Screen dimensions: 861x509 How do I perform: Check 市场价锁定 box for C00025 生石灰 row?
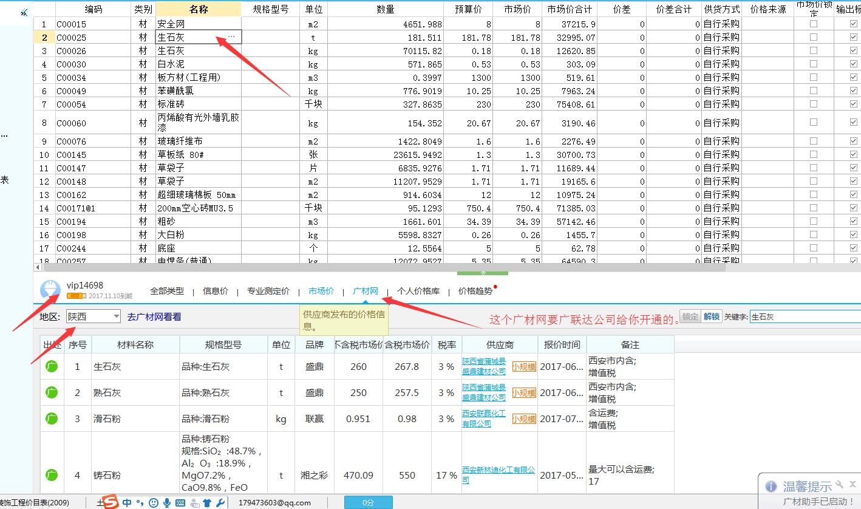[814, 37]
